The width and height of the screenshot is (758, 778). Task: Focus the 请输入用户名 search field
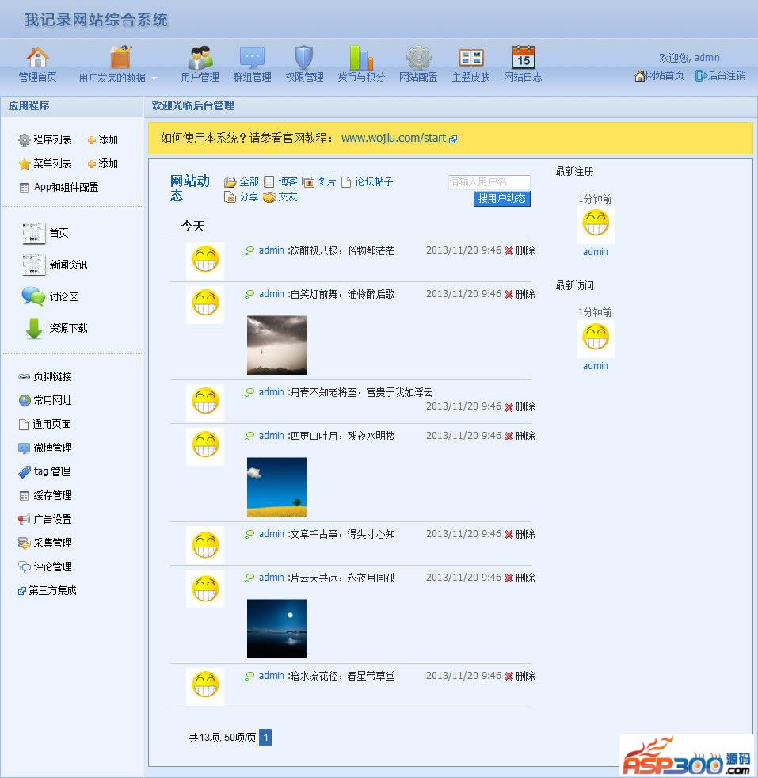489,182
